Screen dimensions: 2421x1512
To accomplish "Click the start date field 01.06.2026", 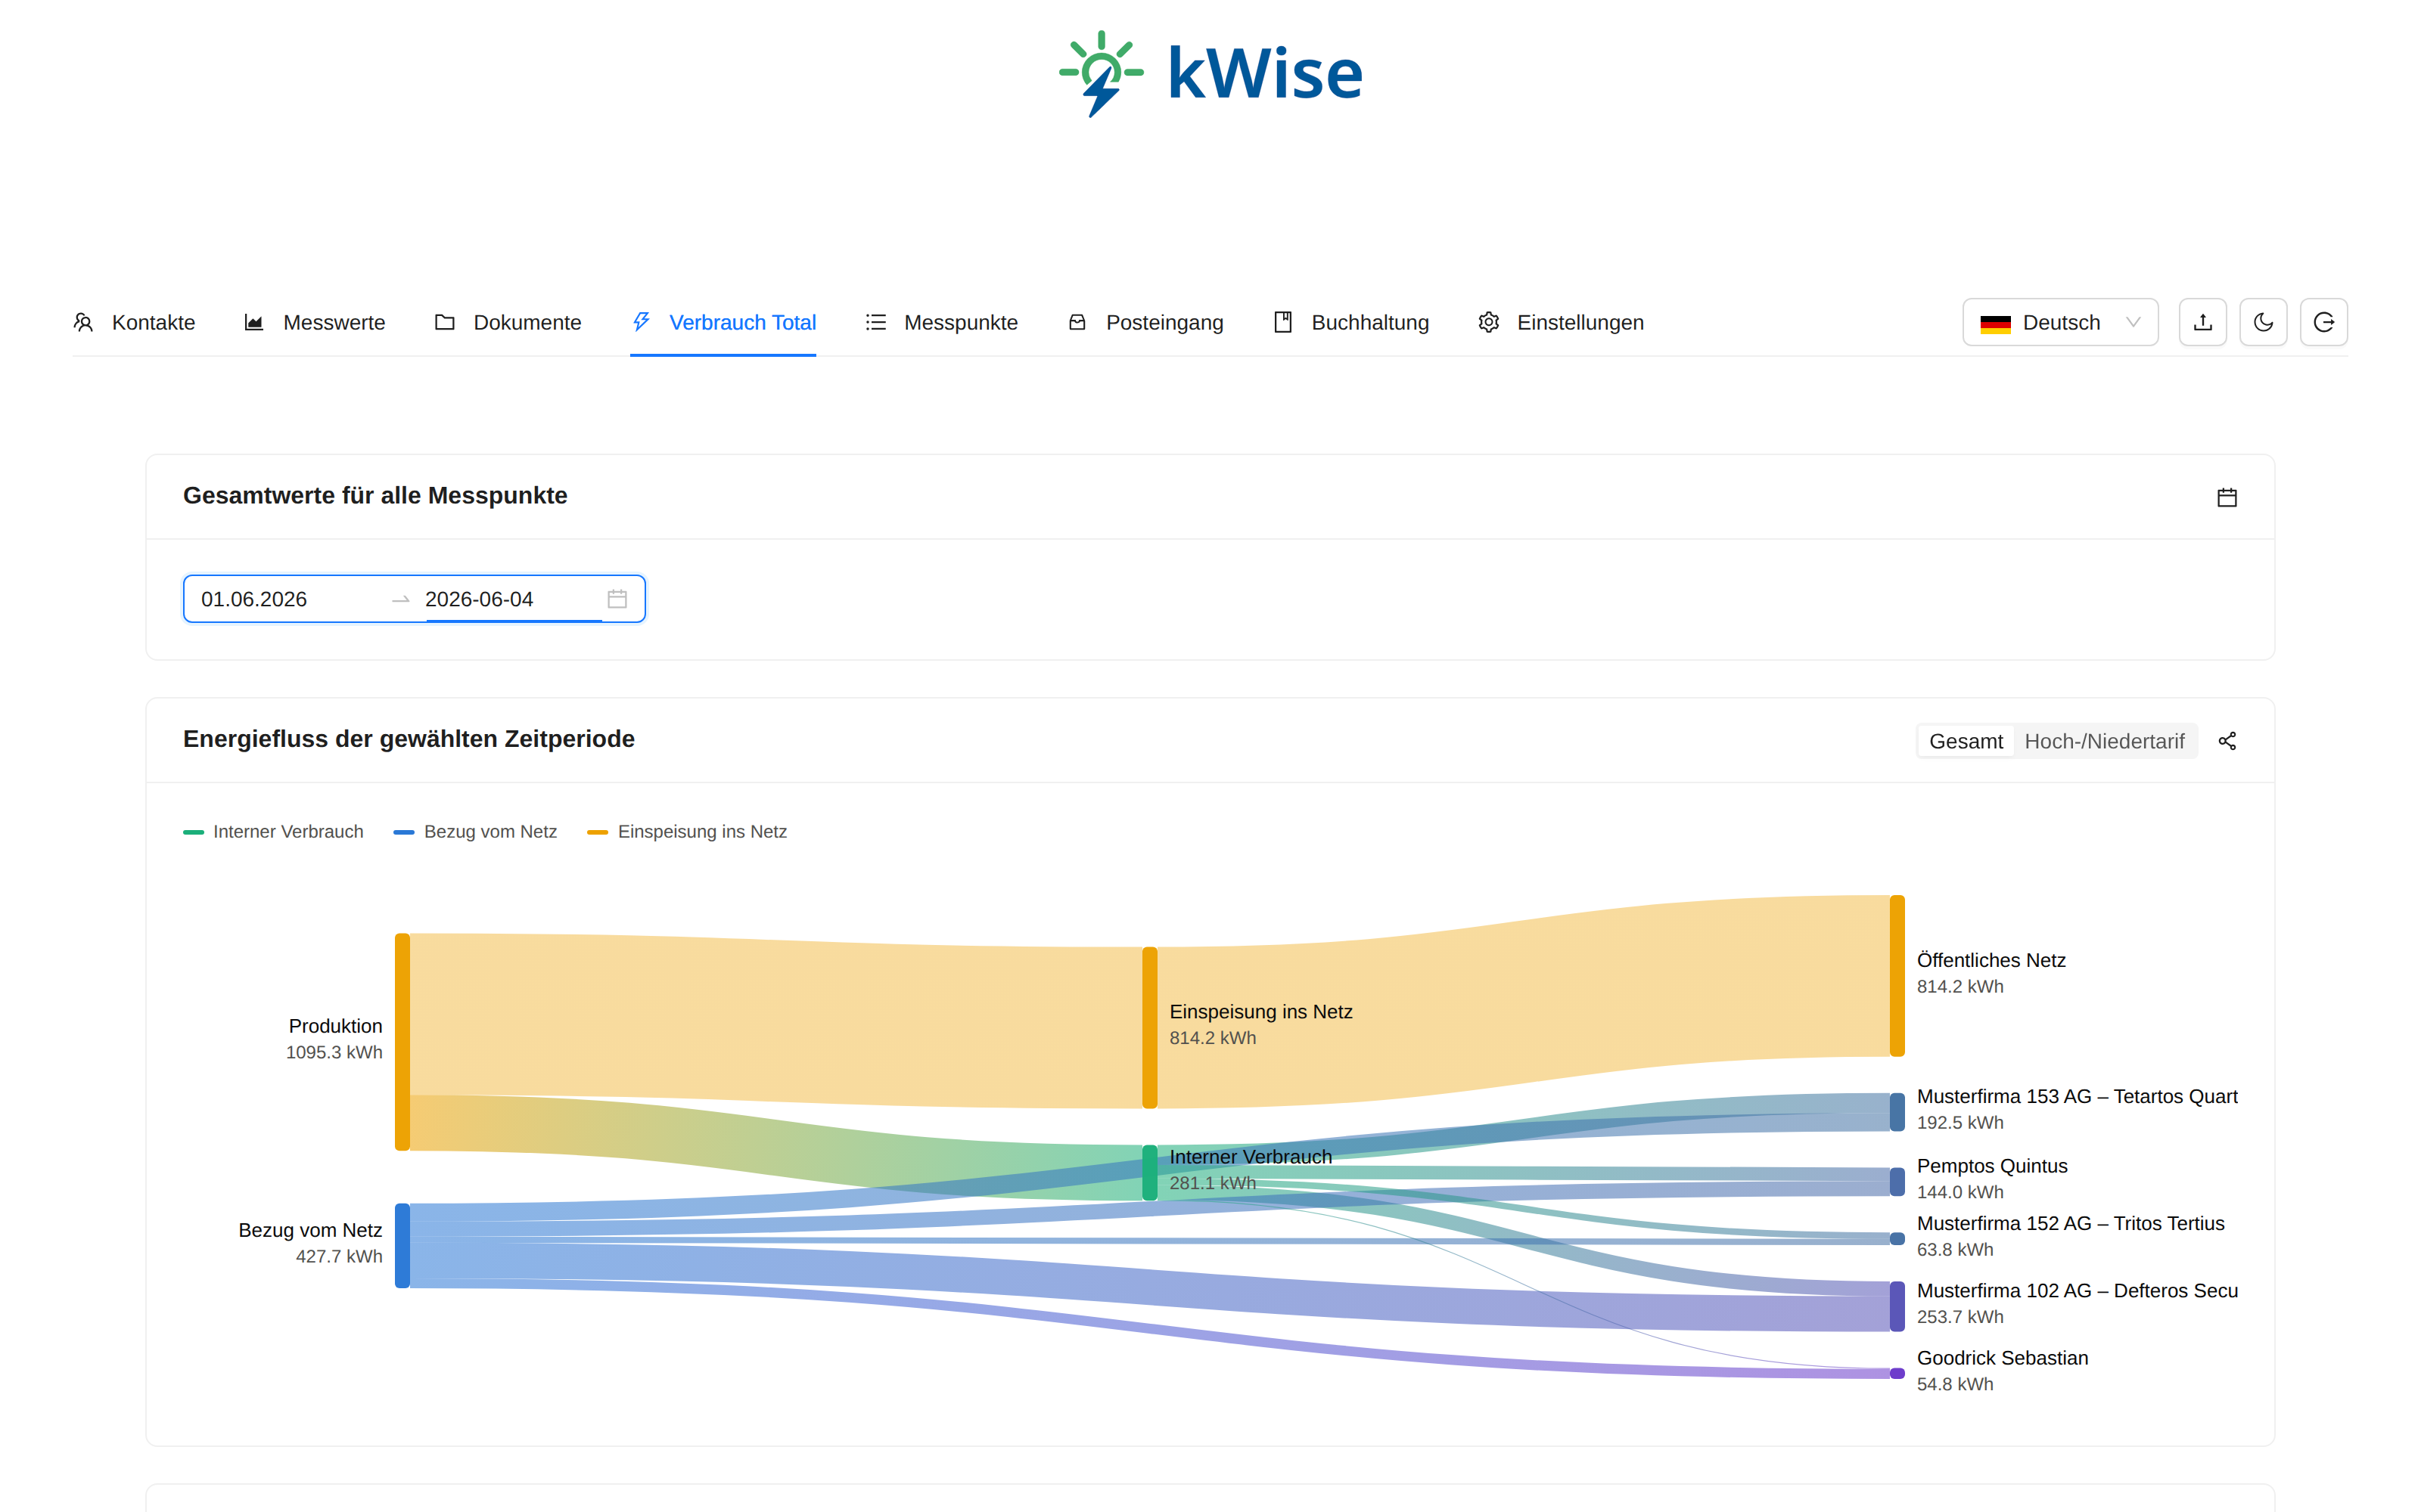I will [290, 599].
